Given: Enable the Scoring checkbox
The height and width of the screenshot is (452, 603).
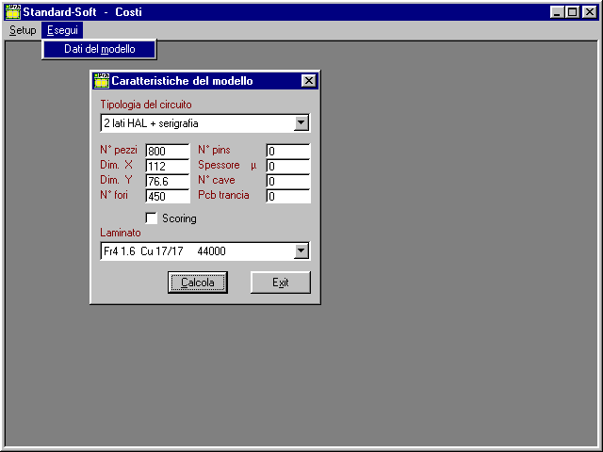Looking at the screenshot, I should click(x=152, y=218).
